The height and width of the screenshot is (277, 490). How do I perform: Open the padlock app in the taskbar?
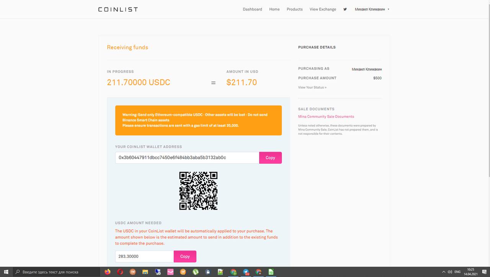208,272
